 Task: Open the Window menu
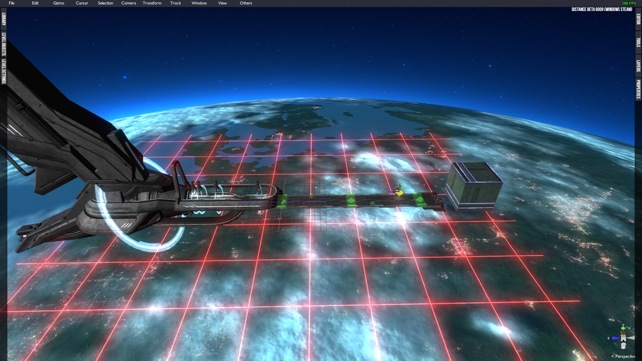pyautogui.click(x=199, y=3)
